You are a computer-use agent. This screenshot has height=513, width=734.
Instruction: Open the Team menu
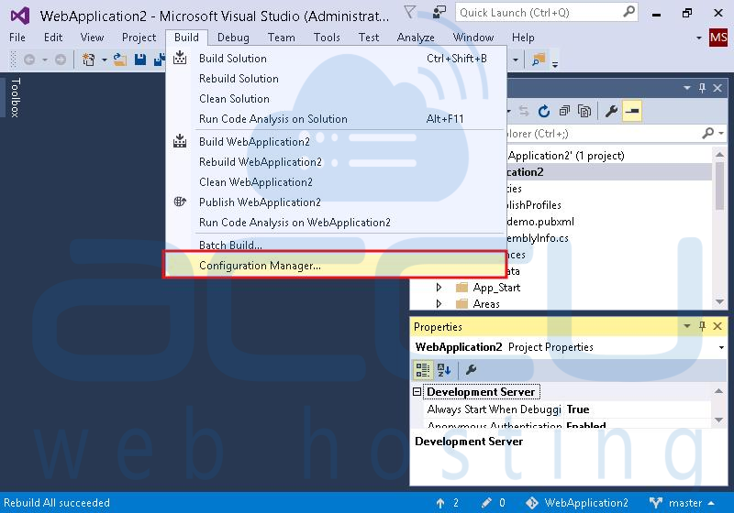click(x=282, y=38)
